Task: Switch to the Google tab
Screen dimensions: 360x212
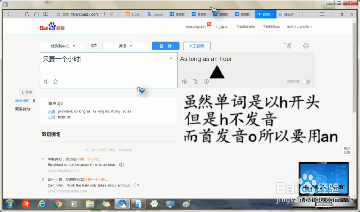Action: (x=156, y=14)
